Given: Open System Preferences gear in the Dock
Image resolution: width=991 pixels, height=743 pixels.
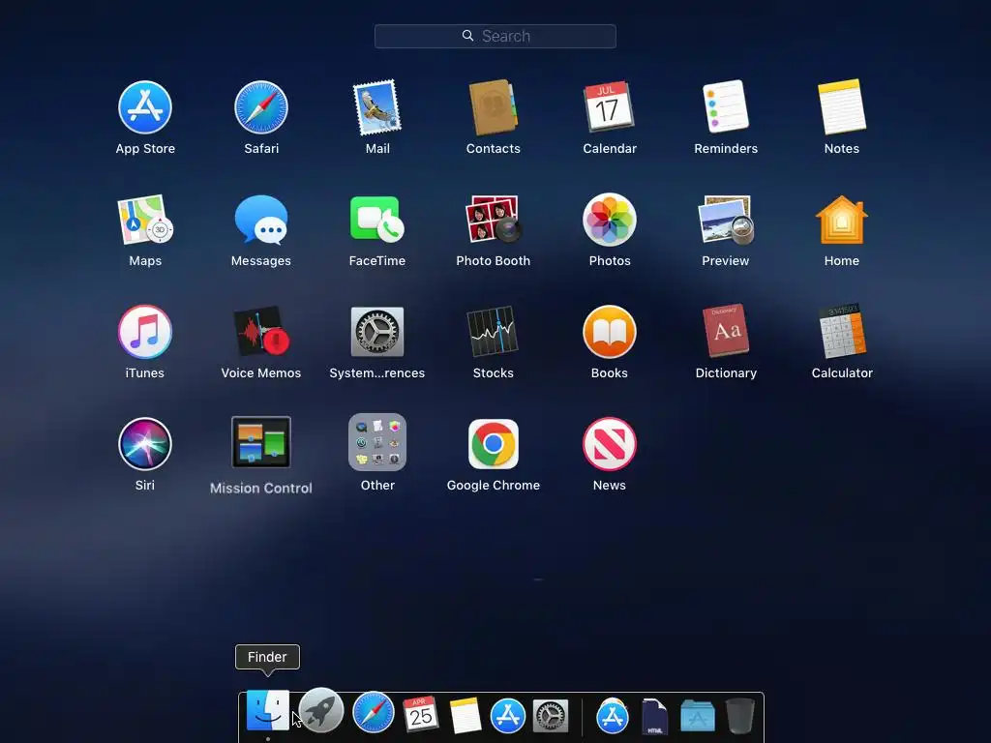Looking at the screenshot, I should 551,716.
